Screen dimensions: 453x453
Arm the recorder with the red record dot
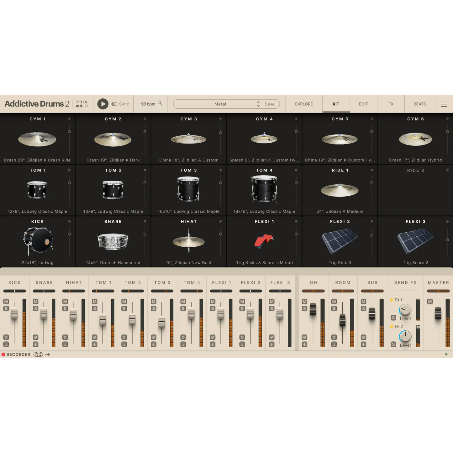click(3, 354)
